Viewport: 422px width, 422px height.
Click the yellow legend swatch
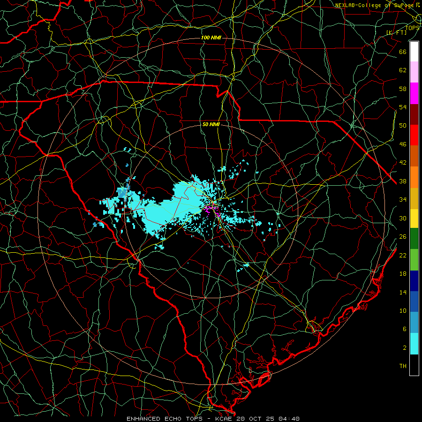pyautogui.click(x=414, y=219)
